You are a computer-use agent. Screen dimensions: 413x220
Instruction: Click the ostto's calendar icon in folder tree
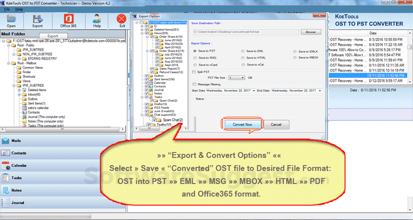pos(24,108)
